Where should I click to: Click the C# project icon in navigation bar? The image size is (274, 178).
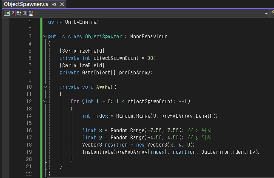7,13
